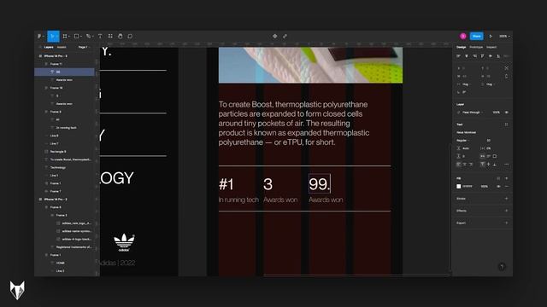Switch to the Design tab
547x307 pixels.
(462, 47)
